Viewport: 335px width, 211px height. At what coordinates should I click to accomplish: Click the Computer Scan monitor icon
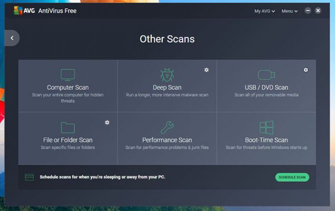(68, 75)
